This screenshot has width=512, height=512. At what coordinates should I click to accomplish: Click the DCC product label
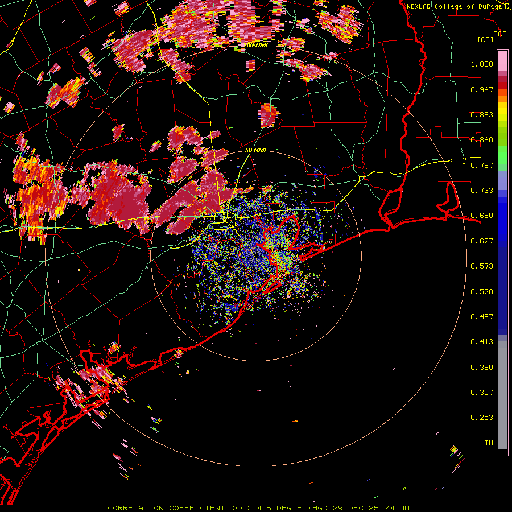point(499,34)
